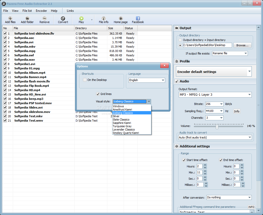Open the Encoder menu
The height and width of the screenshot is (215, 263).
[41, 11]
